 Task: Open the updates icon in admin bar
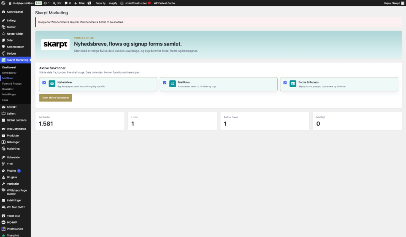tap(47, 3)
